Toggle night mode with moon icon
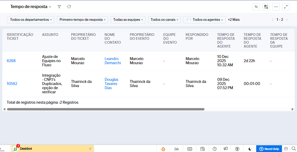297x152 pixels. [x=250, y=149]
